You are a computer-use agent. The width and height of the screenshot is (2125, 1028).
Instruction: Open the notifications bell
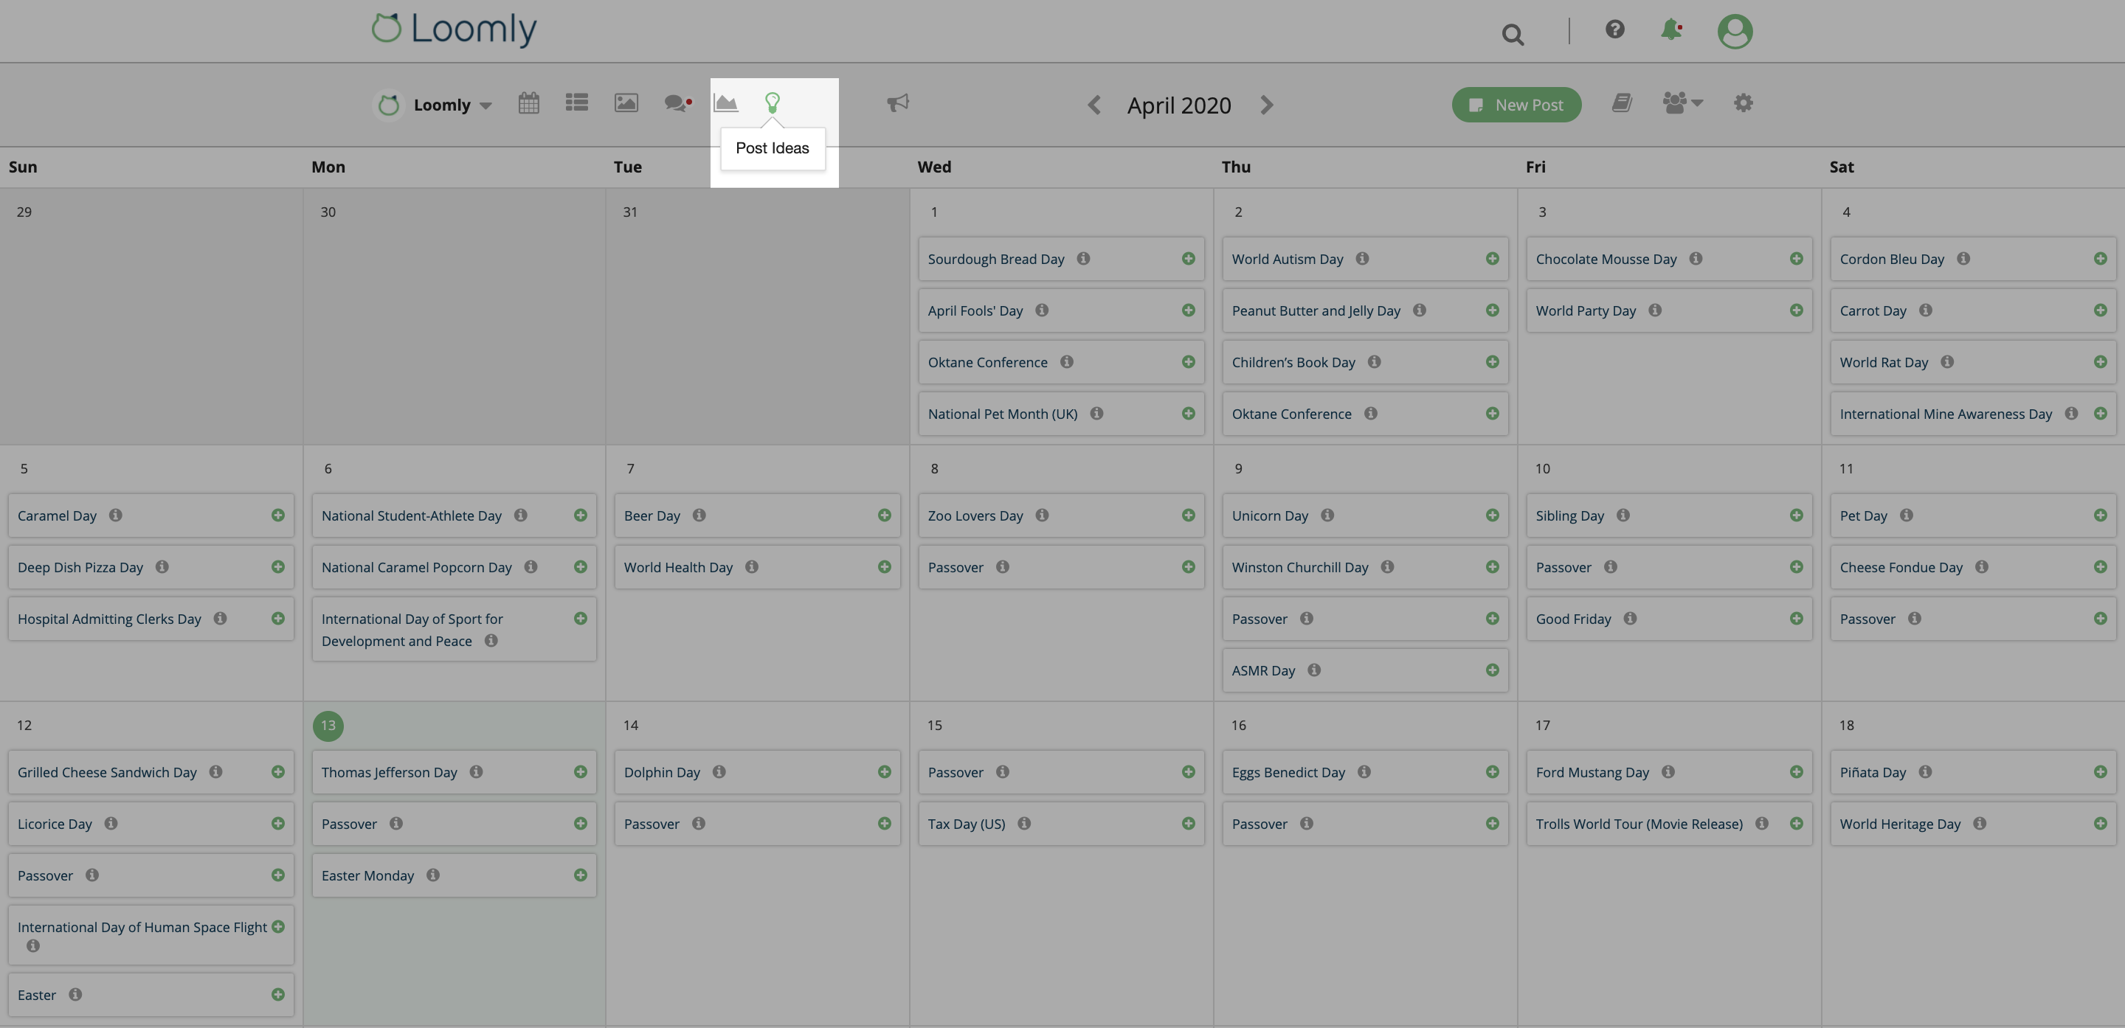click(1671, 29)
